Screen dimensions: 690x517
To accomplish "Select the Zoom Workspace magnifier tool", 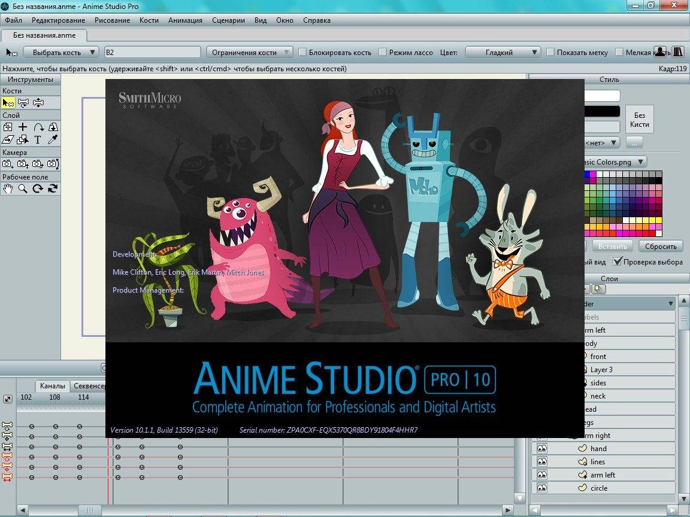I will (23, 188).
